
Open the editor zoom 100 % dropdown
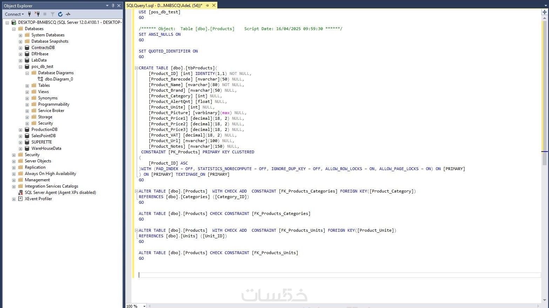click(x=144, y=306)
